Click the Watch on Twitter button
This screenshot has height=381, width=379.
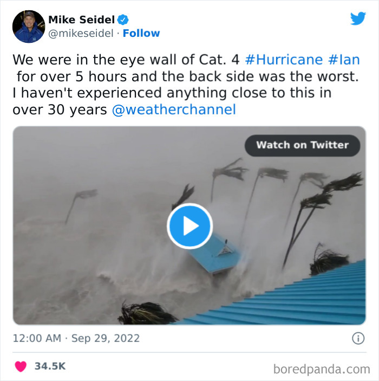pyautogui.click(x=302, y=145)
